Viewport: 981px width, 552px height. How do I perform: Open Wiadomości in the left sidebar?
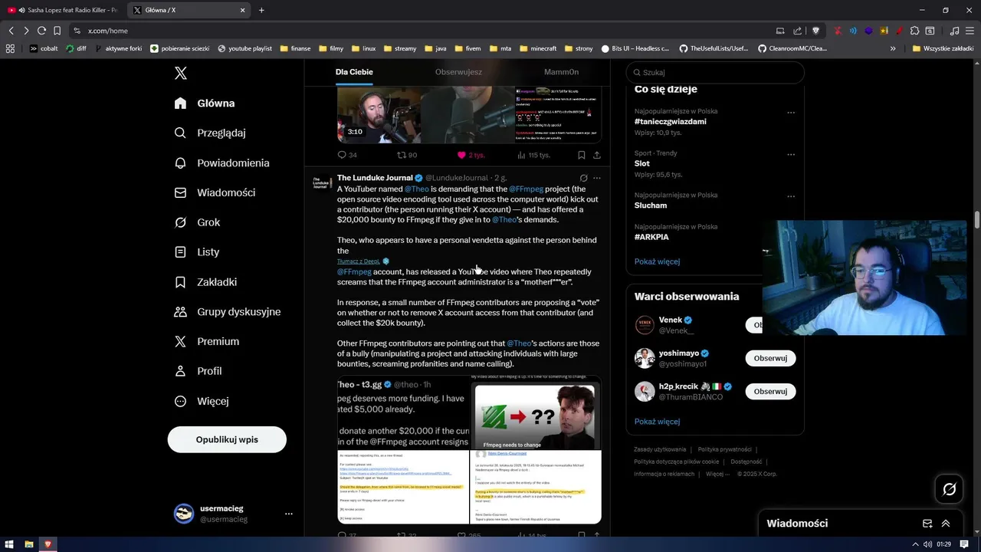[215, 192]
